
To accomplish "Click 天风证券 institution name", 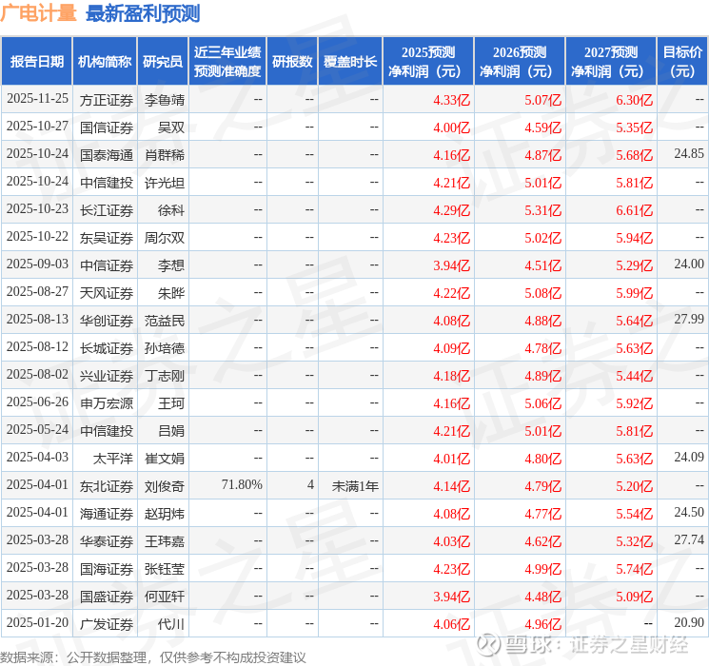I will (x=107, y=293).
